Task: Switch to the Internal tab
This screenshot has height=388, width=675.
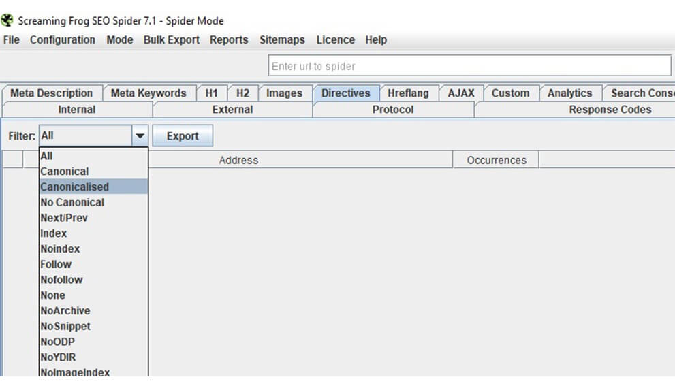Action: [77, 110]
